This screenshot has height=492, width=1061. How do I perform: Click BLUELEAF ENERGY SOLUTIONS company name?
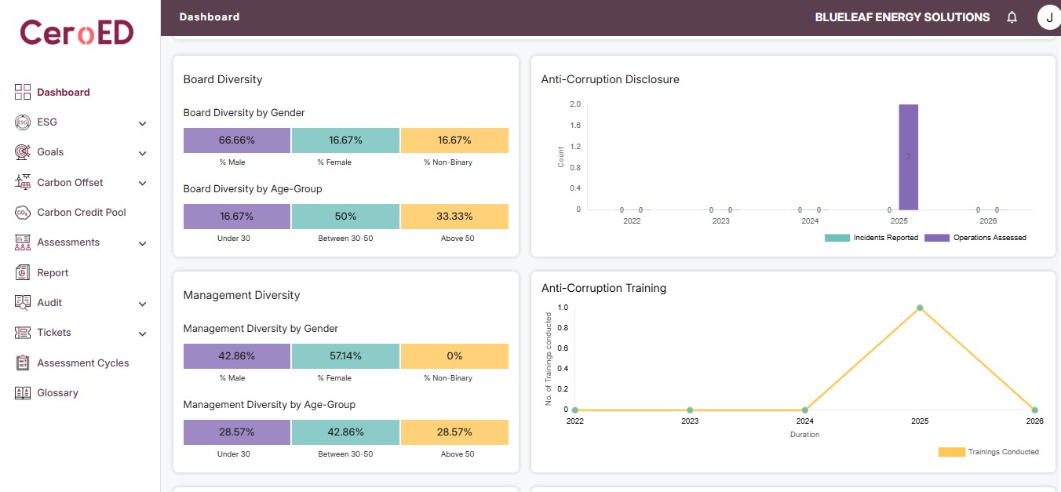point(902,17)
